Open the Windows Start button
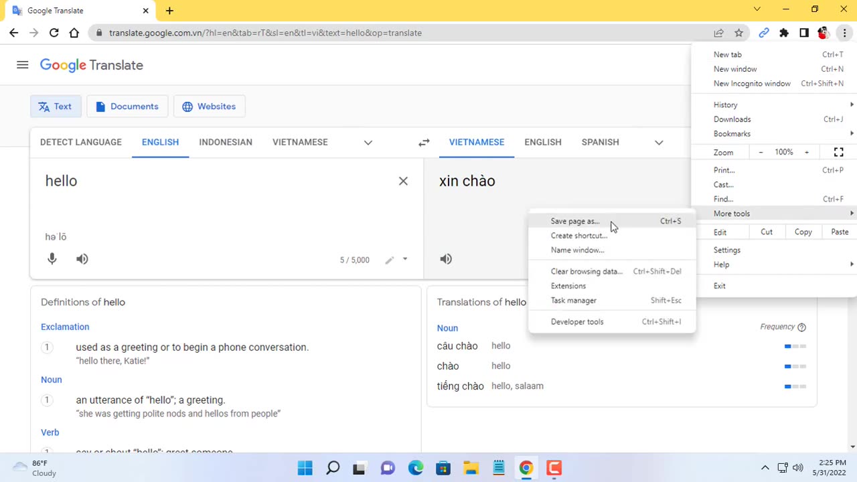 click(x=305, y=468)
